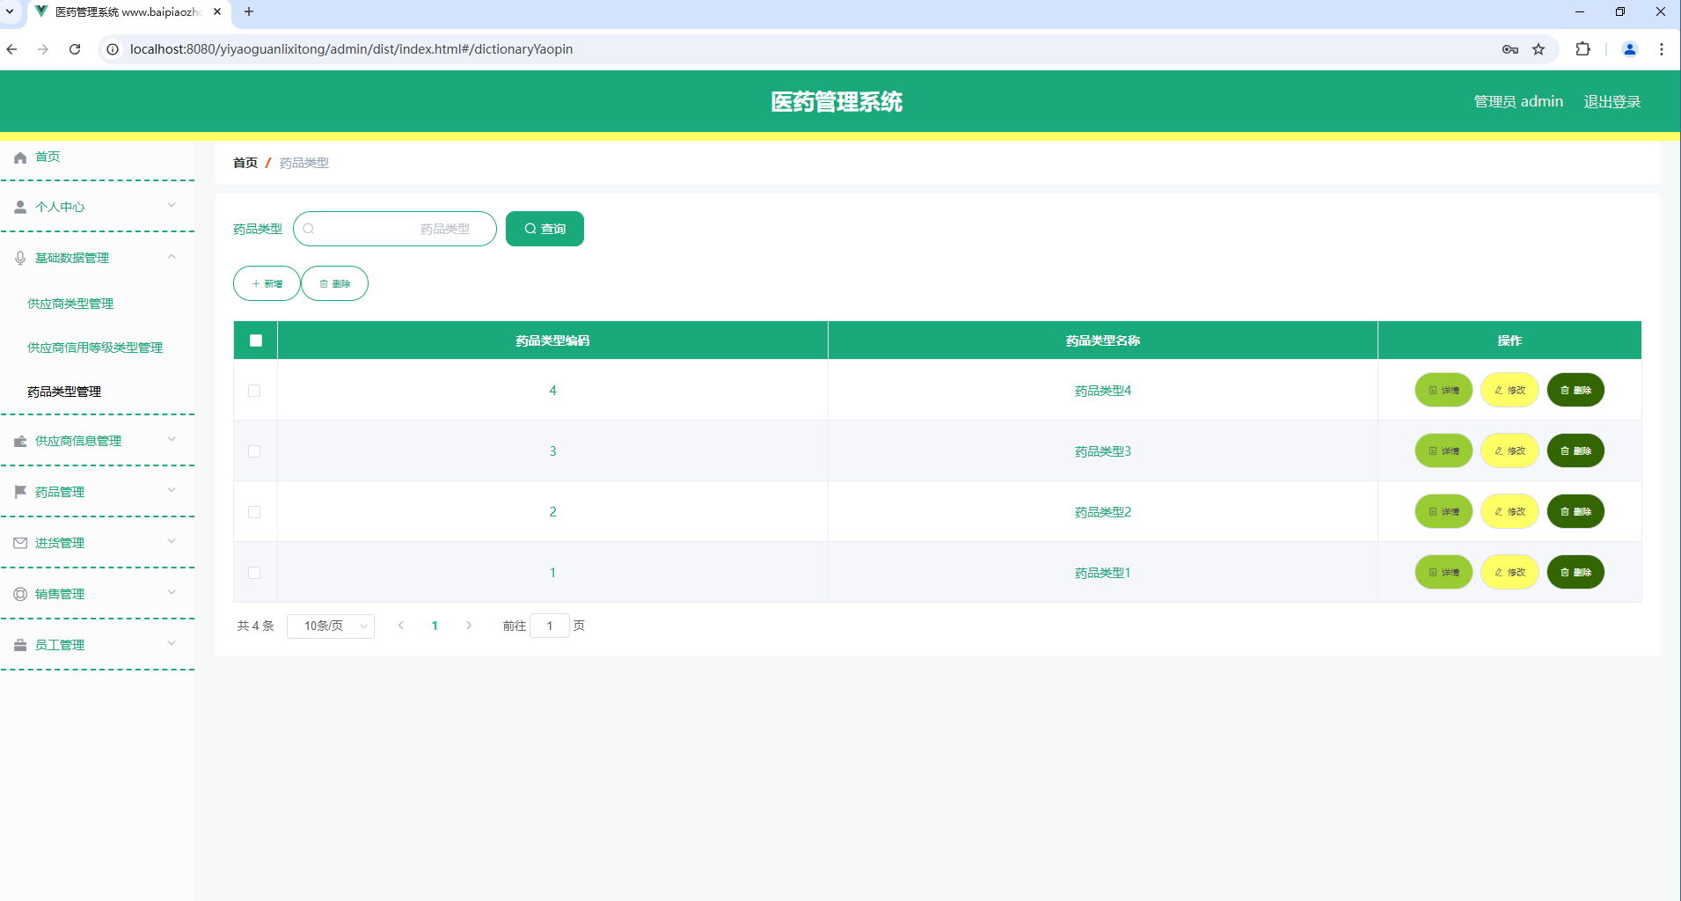Check the checkbox for row 药品类型1

254,572
